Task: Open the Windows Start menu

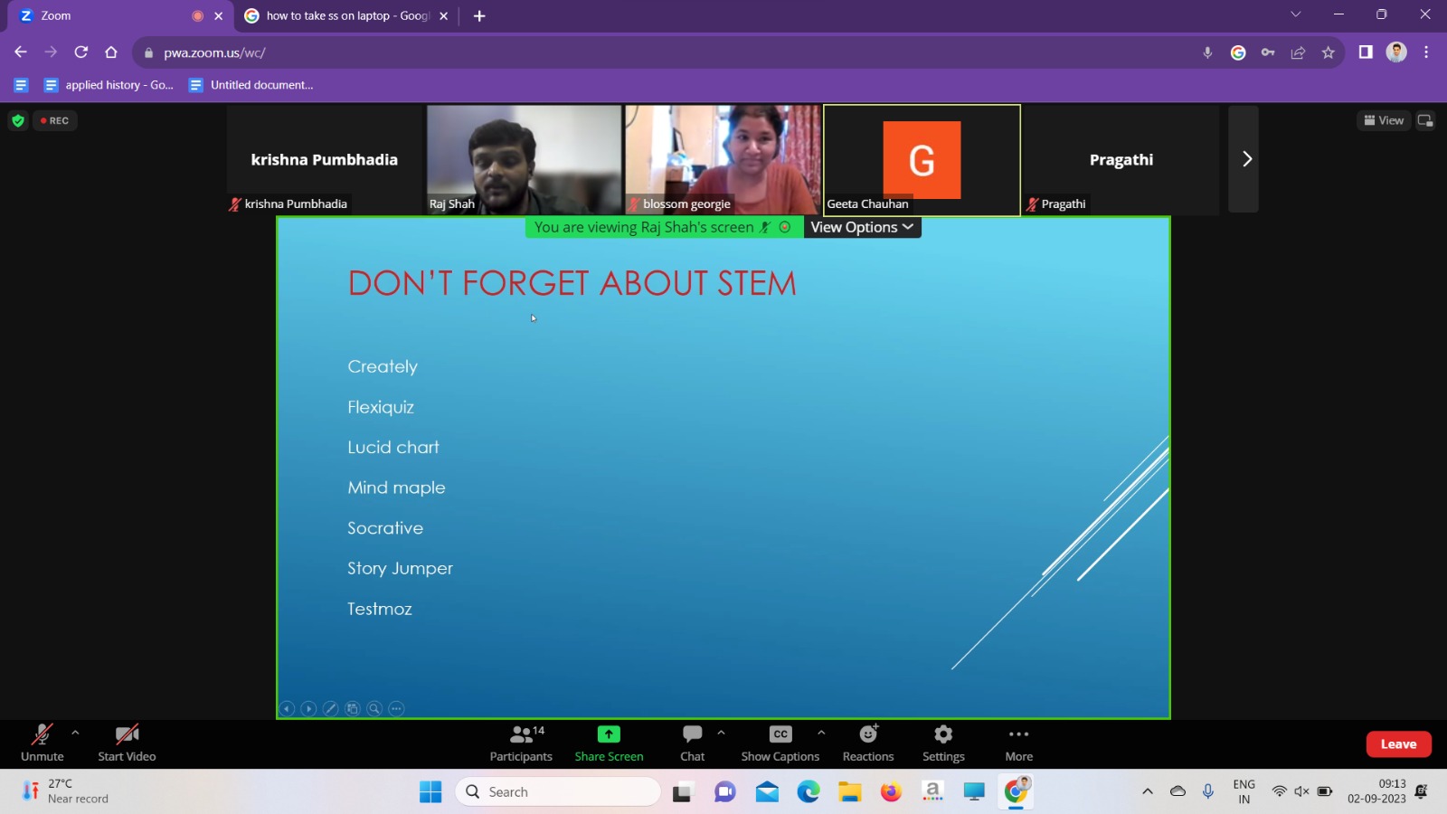Action: click(430, 792)
